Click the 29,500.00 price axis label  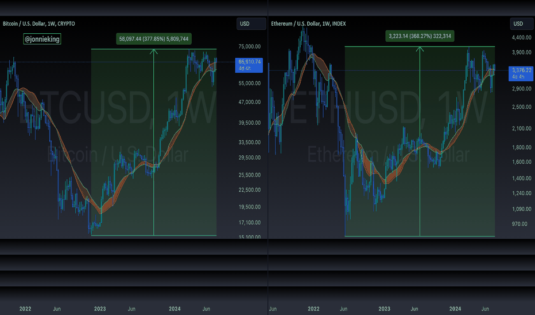pyautogui.click(x=250, y=157)
